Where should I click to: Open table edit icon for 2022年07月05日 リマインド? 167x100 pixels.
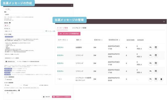click(x=156, y=71)
